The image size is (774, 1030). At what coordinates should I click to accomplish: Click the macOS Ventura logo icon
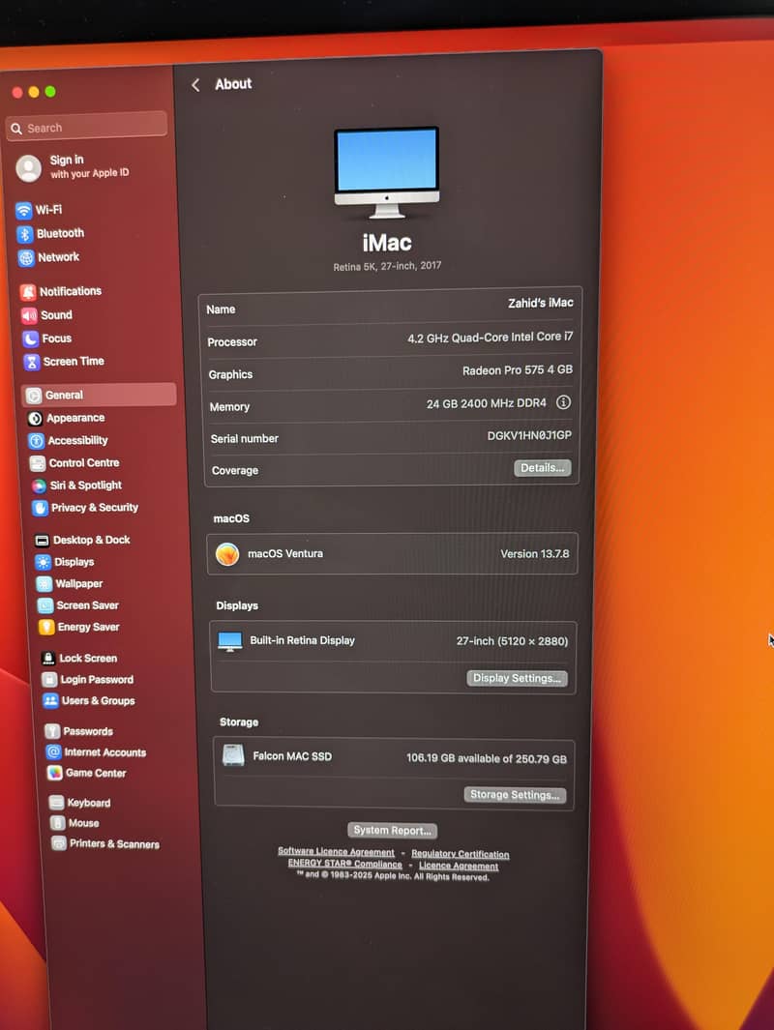[x=227, y=554]
